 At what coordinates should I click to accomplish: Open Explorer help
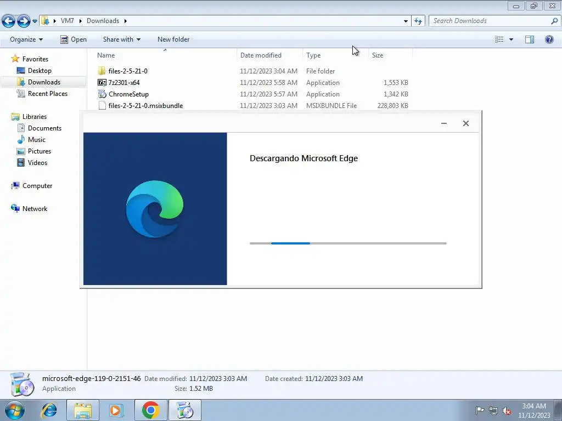pyautogui.click(x=549, y=39)
